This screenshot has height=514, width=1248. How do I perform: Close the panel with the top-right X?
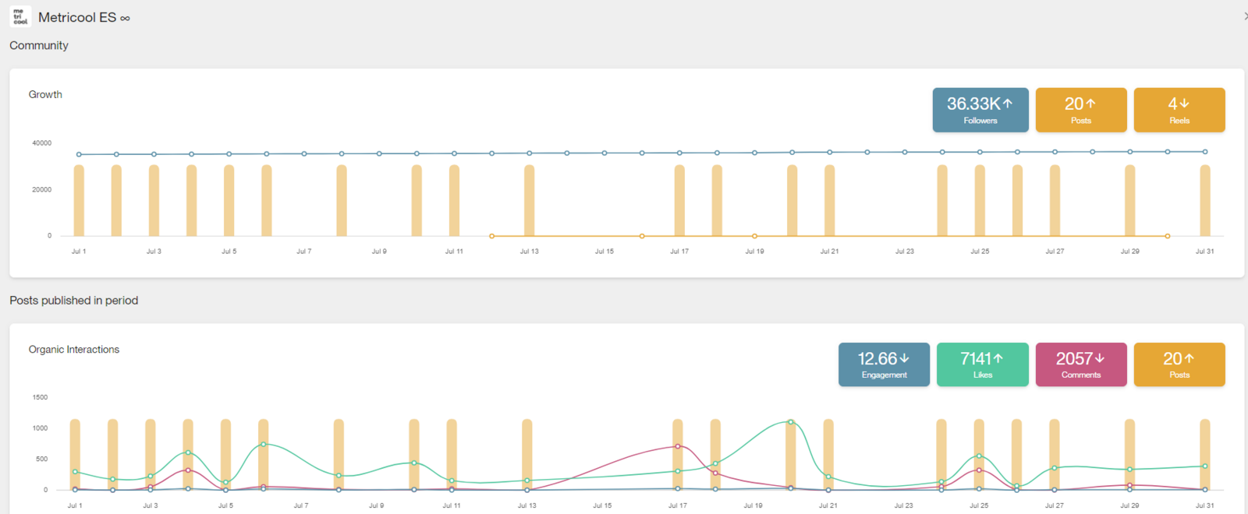[x=1245, y=16]
